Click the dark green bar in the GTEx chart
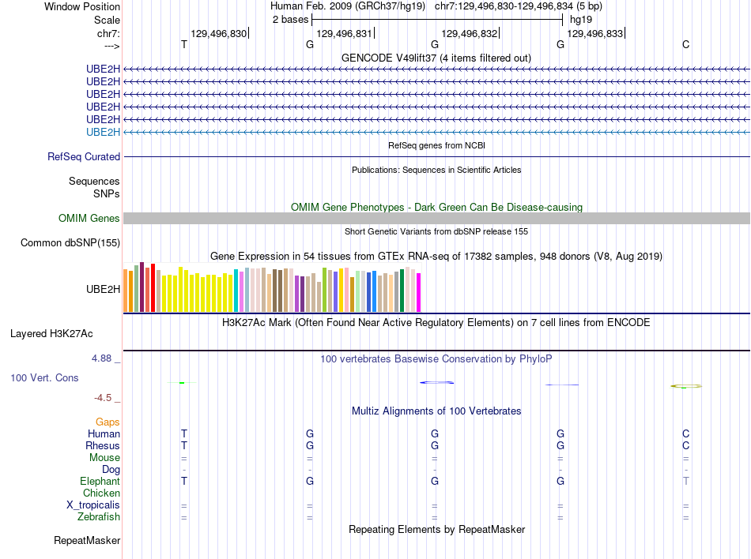The width and height of the screenshot is (751, 559). coord(402,291)
